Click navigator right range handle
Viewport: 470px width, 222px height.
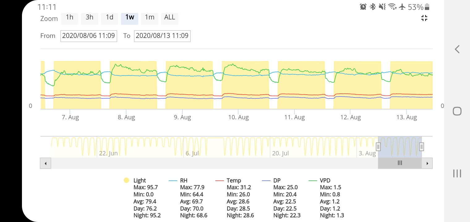(421, 146)
